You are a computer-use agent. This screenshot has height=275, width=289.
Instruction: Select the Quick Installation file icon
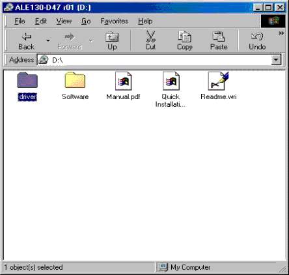(171, 81)
